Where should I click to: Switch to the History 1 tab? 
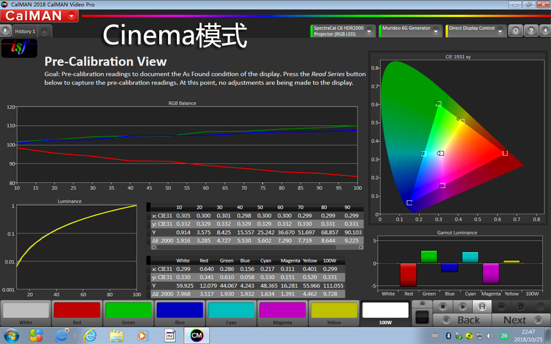[x=24, y=31]
